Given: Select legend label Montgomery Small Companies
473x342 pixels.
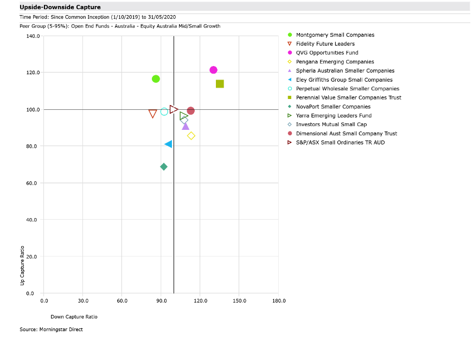Looking at the screenshot, I should coord(335,35).
